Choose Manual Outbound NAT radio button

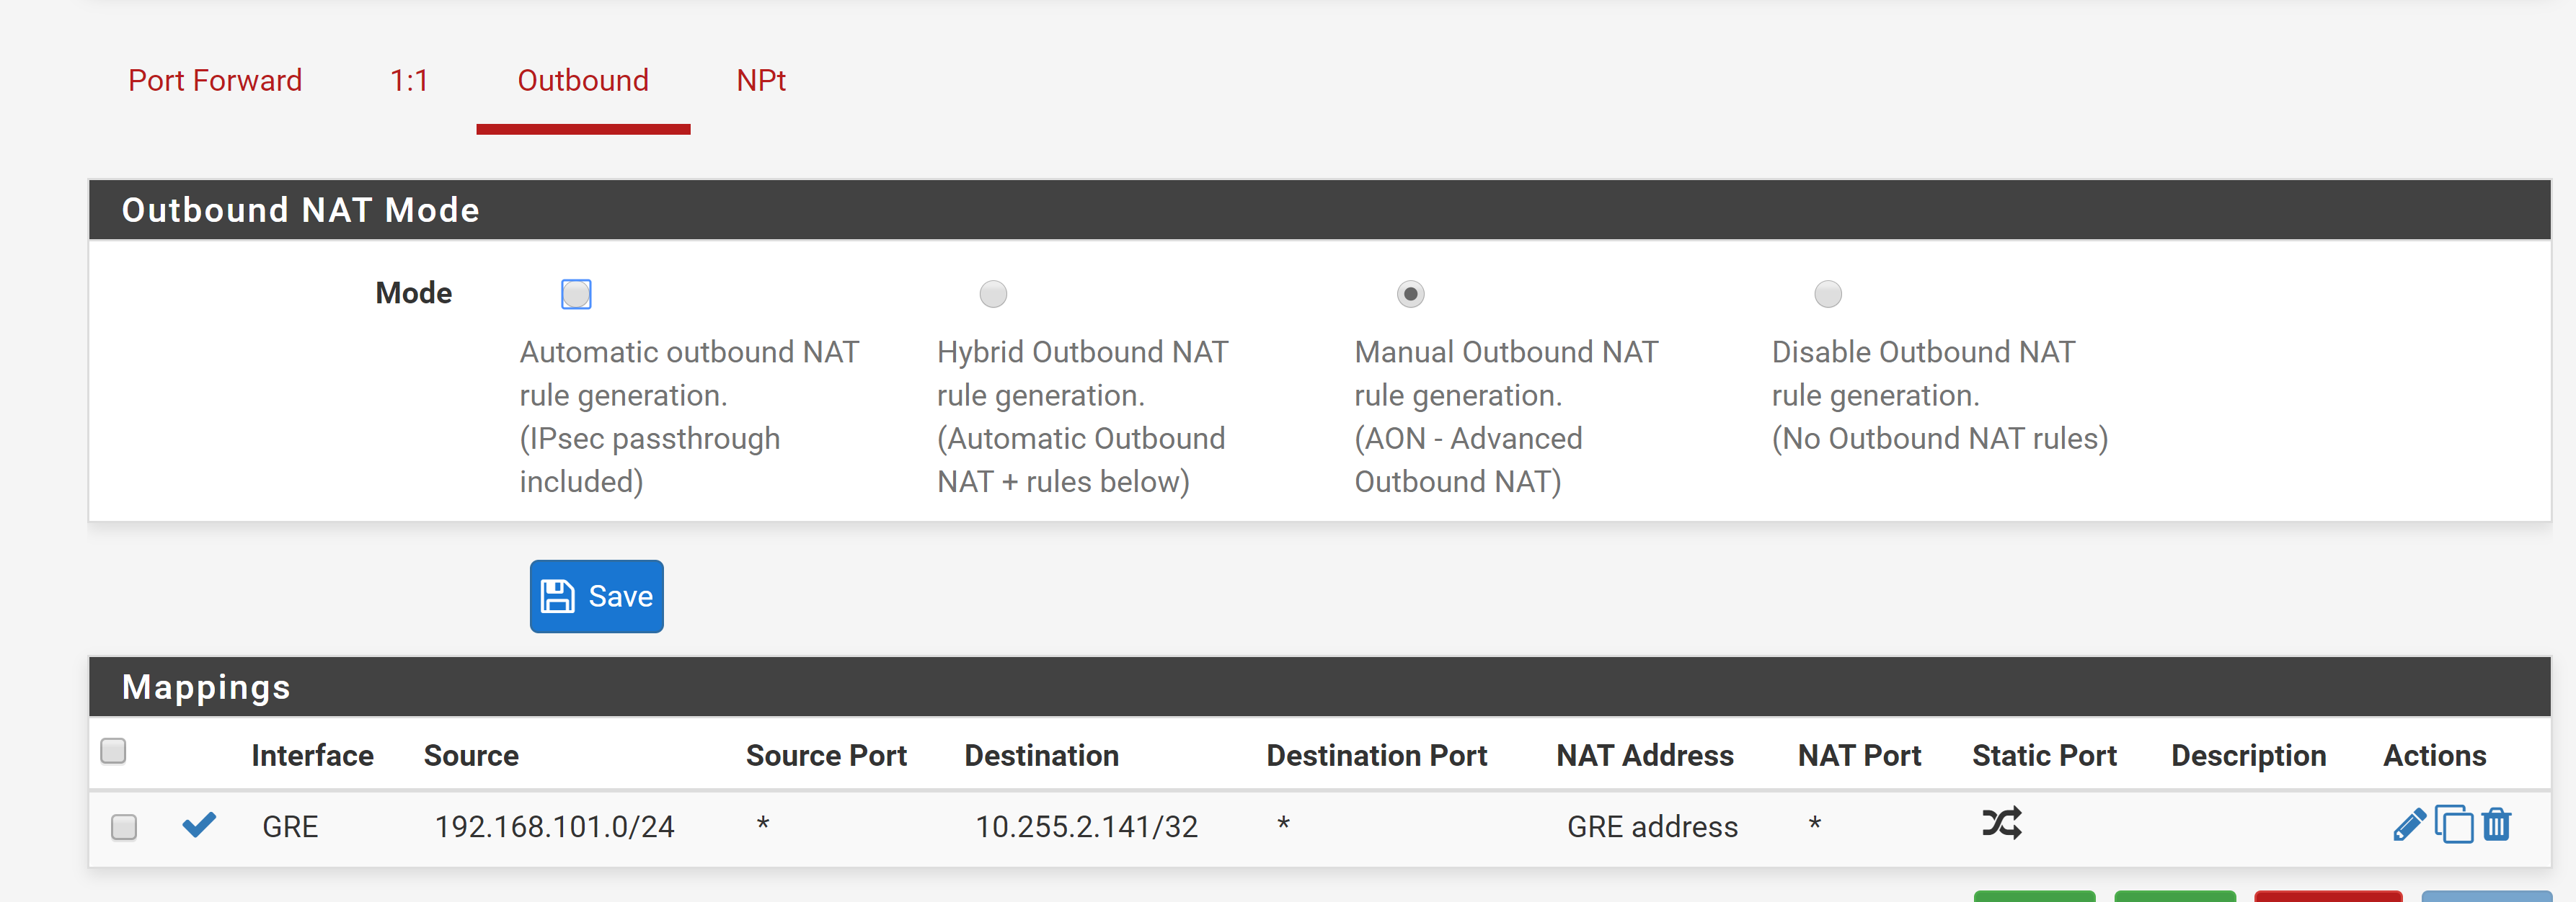click(1410, 294)
